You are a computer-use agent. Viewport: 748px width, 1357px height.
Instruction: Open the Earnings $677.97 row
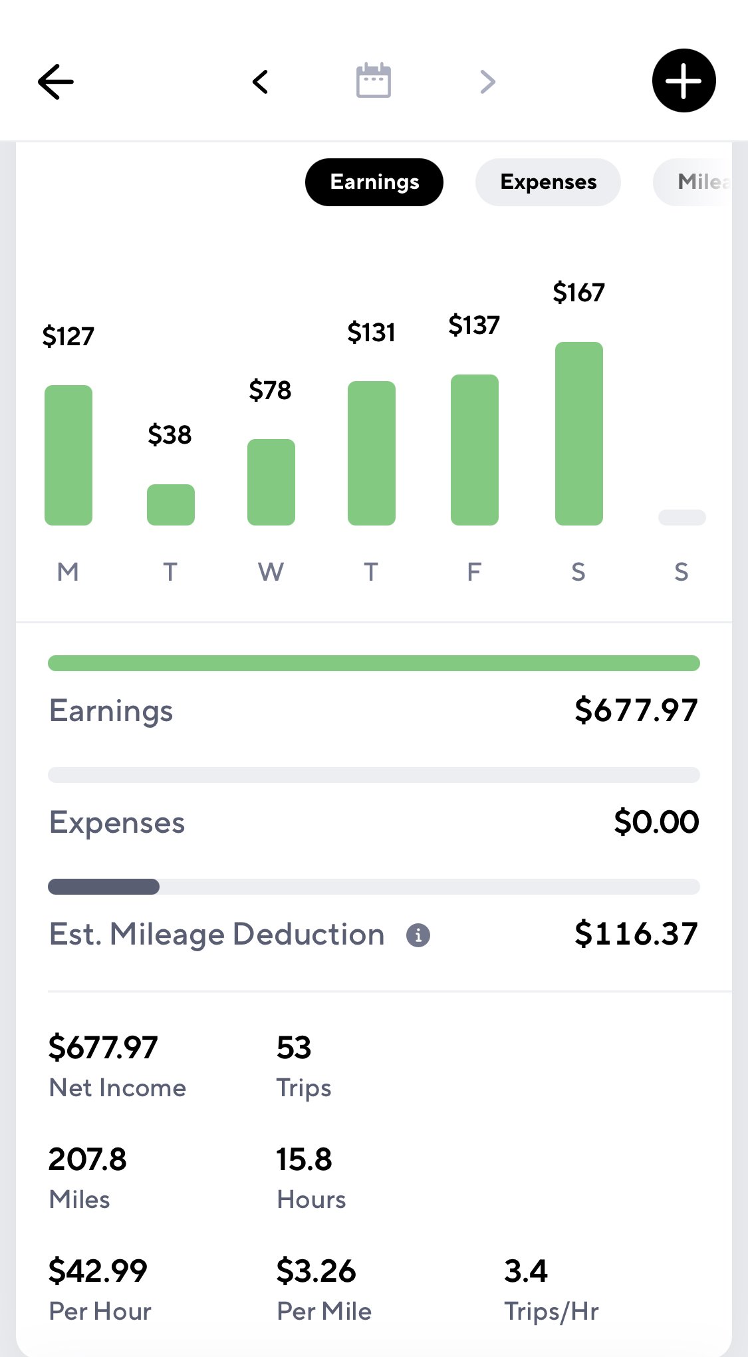click(374, 710)
